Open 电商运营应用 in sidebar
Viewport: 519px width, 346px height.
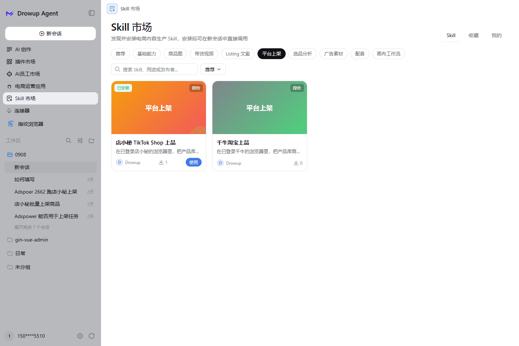[50, 86]
